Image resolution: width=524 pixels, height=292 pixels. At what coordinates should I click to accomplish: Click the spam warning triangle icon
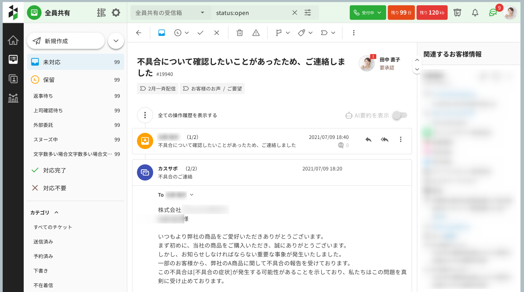256,33
